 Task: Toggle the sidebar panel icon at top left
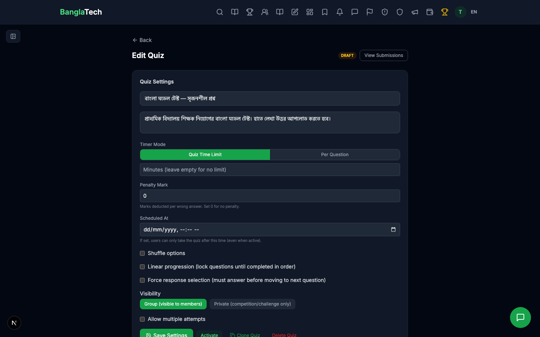[13, 36]
